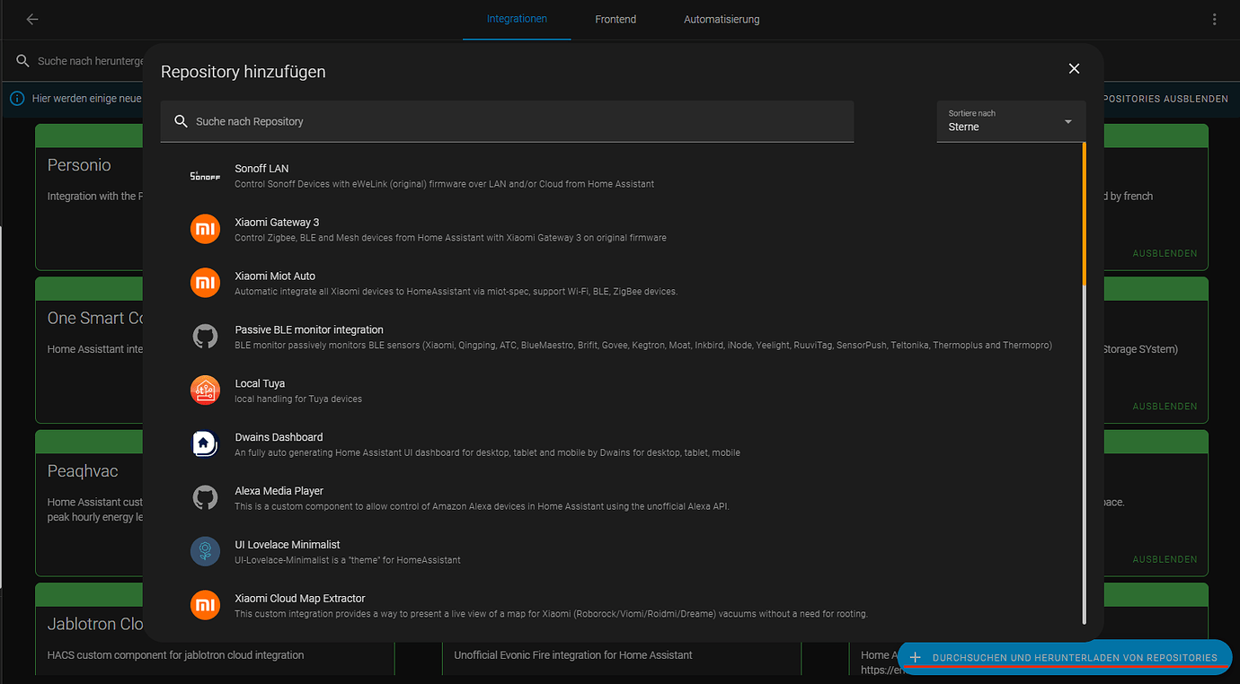
Task: Select the UI Lovelace Minimalist repository
Action: (620, 552)
